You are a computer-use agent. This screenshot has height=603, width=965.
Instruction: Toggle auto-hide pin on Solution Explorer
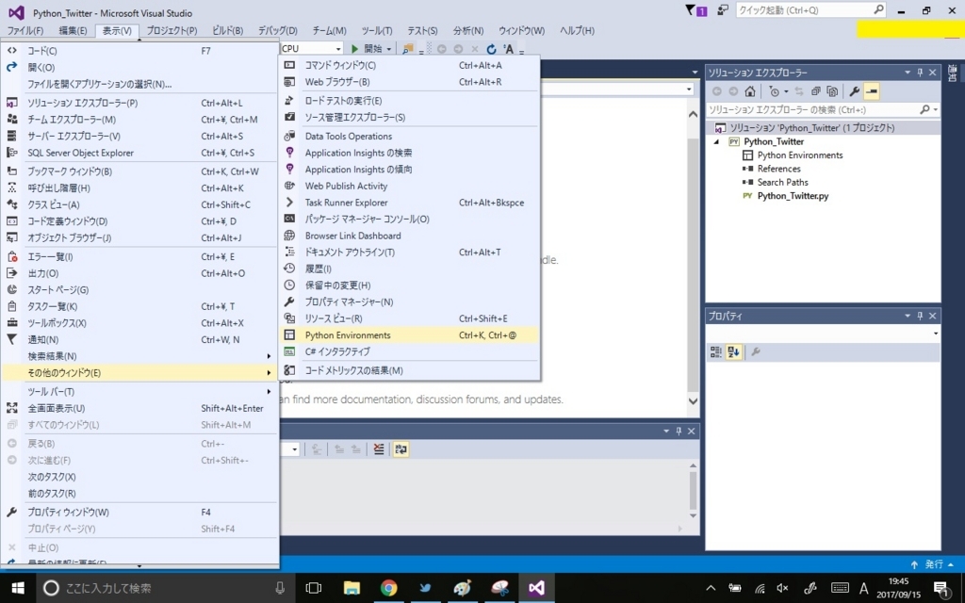click(x=920, y=73)
